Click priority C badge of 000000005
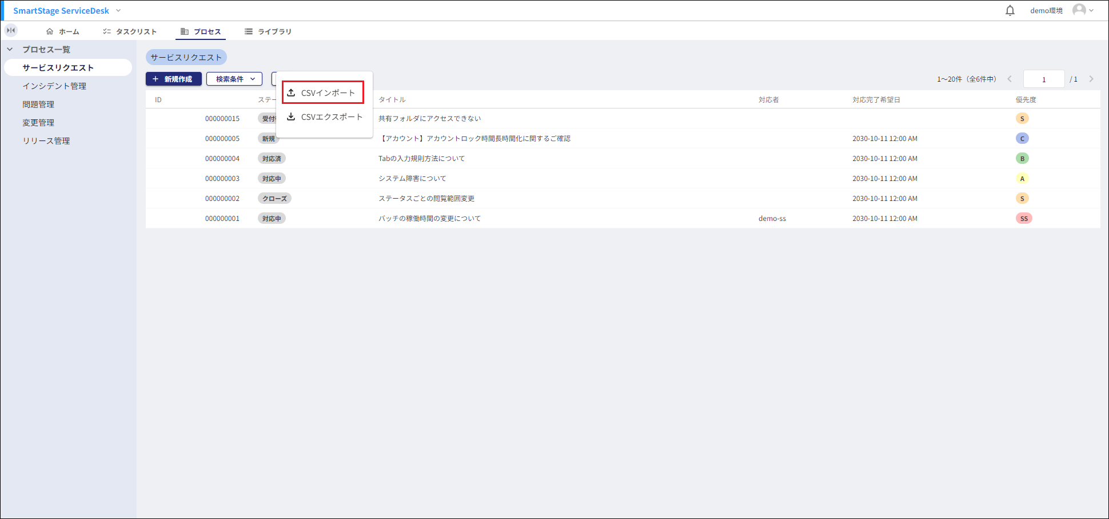The image size is (1109, 519). 1022,138
